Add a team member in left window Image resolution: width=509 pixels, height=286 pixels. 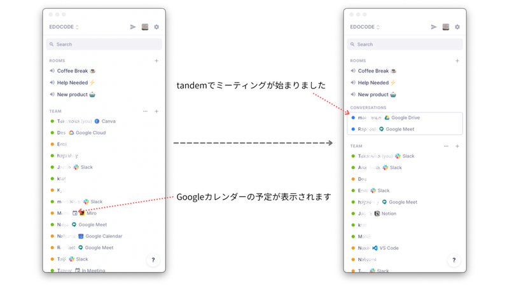click(157, 111)
